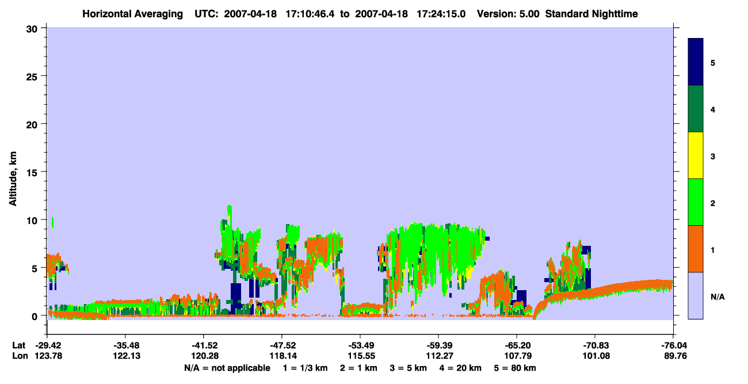Click legend text '4 = 20 km'
The height and width of the screenshot is (384, 748).
click(460, 368)
